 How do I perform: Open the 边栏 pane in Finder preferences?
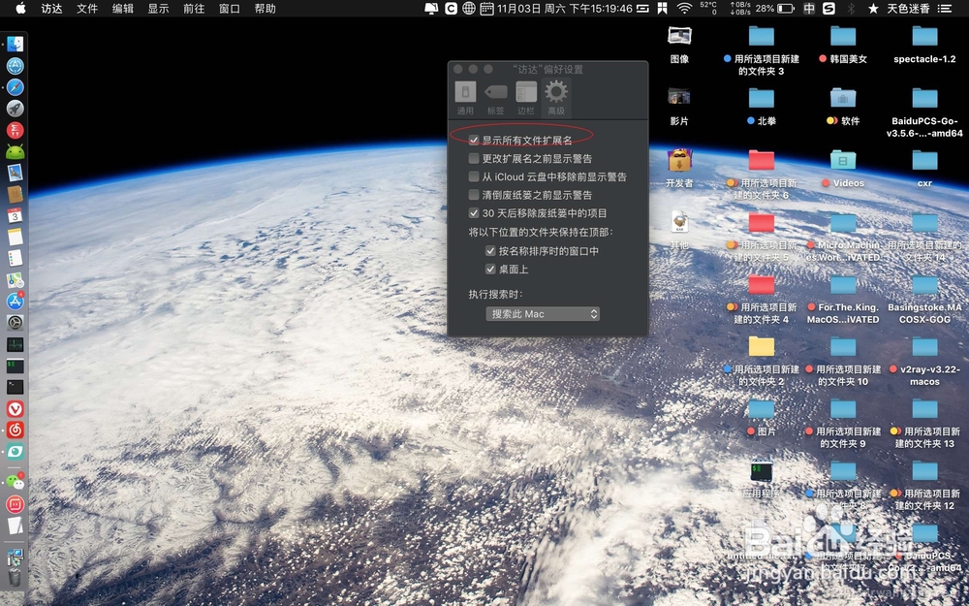(x=525, y=94)
